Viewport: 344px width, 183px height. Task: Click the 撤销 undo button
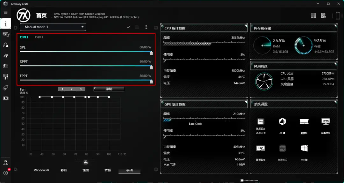tap(109, 89)
